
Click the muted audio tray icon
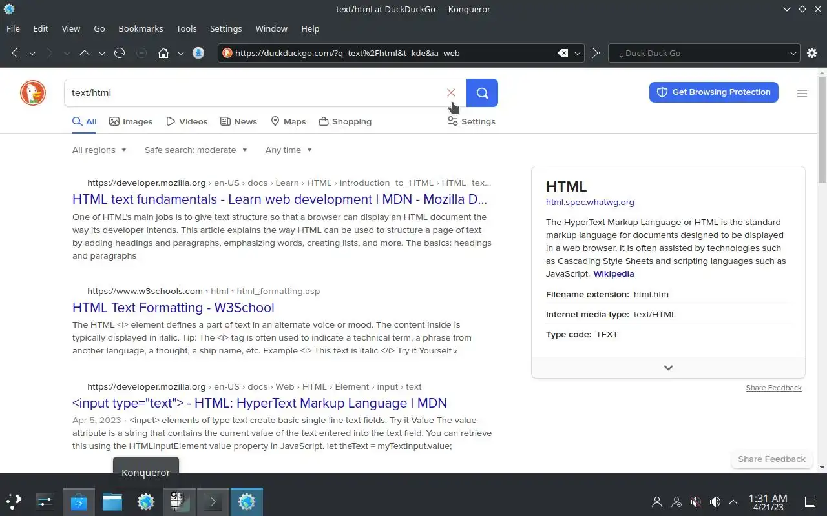[x=695, y=501]
